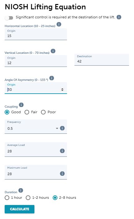This screenshot has width=134, height=219.
Task: Open the Duration info icon
Action: 20,190
